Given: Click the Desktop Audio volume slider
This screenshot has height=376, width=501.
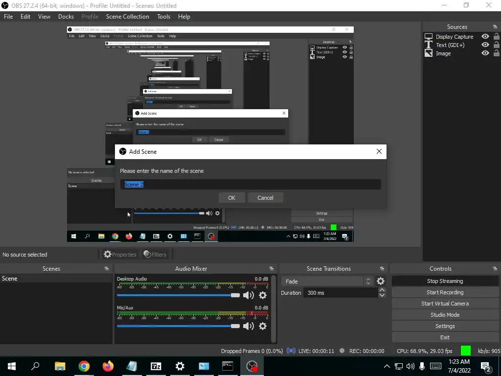Looking at the screenshot, I should [x=178, y=295].
